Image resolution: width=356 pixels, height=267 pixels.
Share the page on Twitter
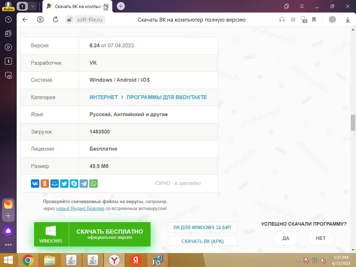click(x=64, y=184)
